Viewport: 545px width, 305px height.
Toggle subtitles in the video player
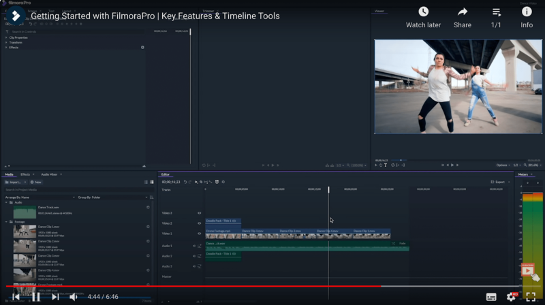491,297
